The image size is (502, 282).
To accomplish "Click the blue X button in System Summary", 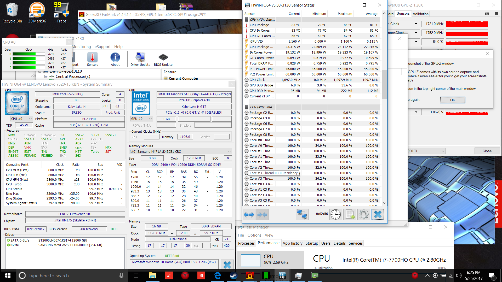I will coord(227,265).
